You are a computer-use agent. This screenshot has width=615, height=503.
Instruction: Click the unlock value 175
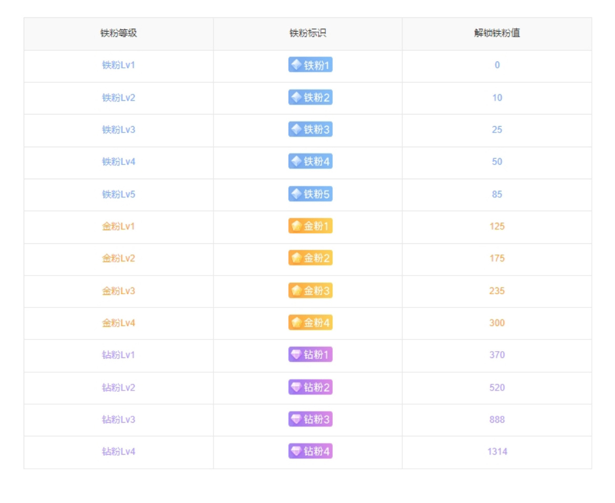497,259
